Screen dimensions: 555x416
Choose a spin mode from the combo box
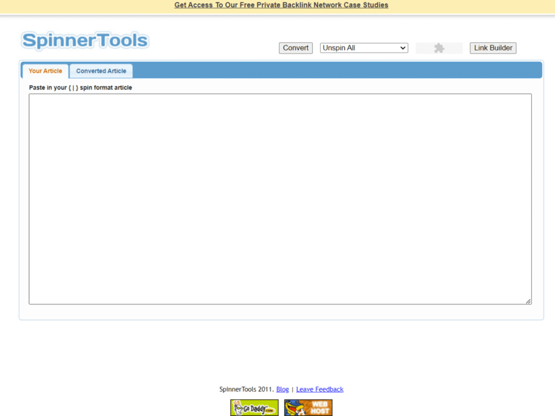point(363,48)
